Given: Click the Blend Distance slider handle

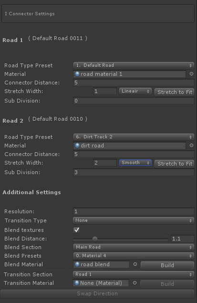Looking at the screenshot, I should (95, 239).
